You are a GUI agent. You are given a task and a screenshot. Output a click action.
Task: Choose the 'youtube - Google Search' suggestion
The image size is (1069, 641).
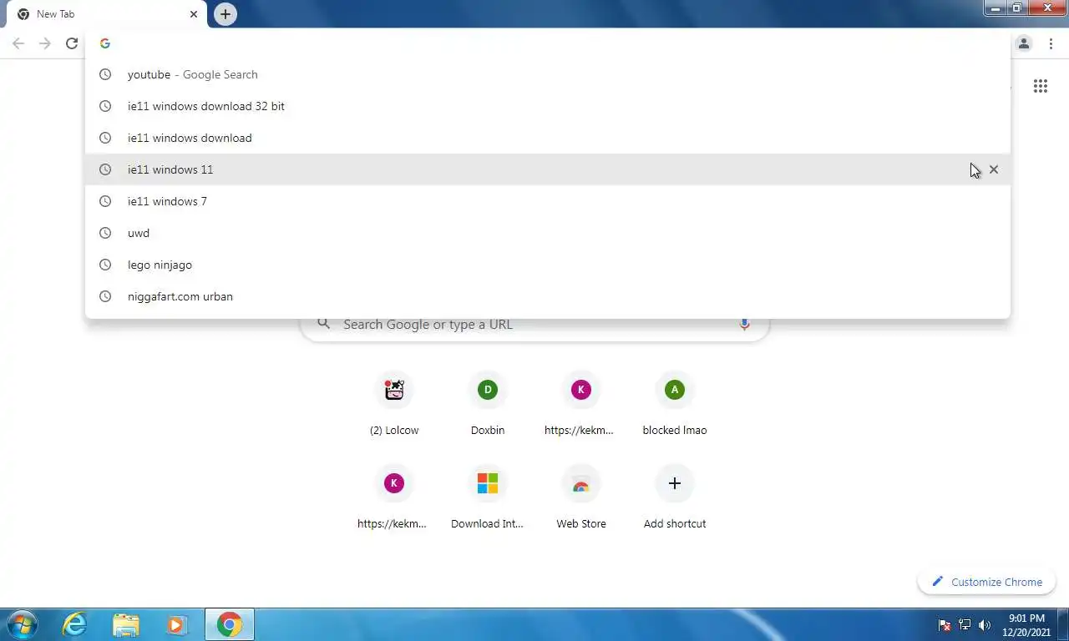(x=548, y=74)
